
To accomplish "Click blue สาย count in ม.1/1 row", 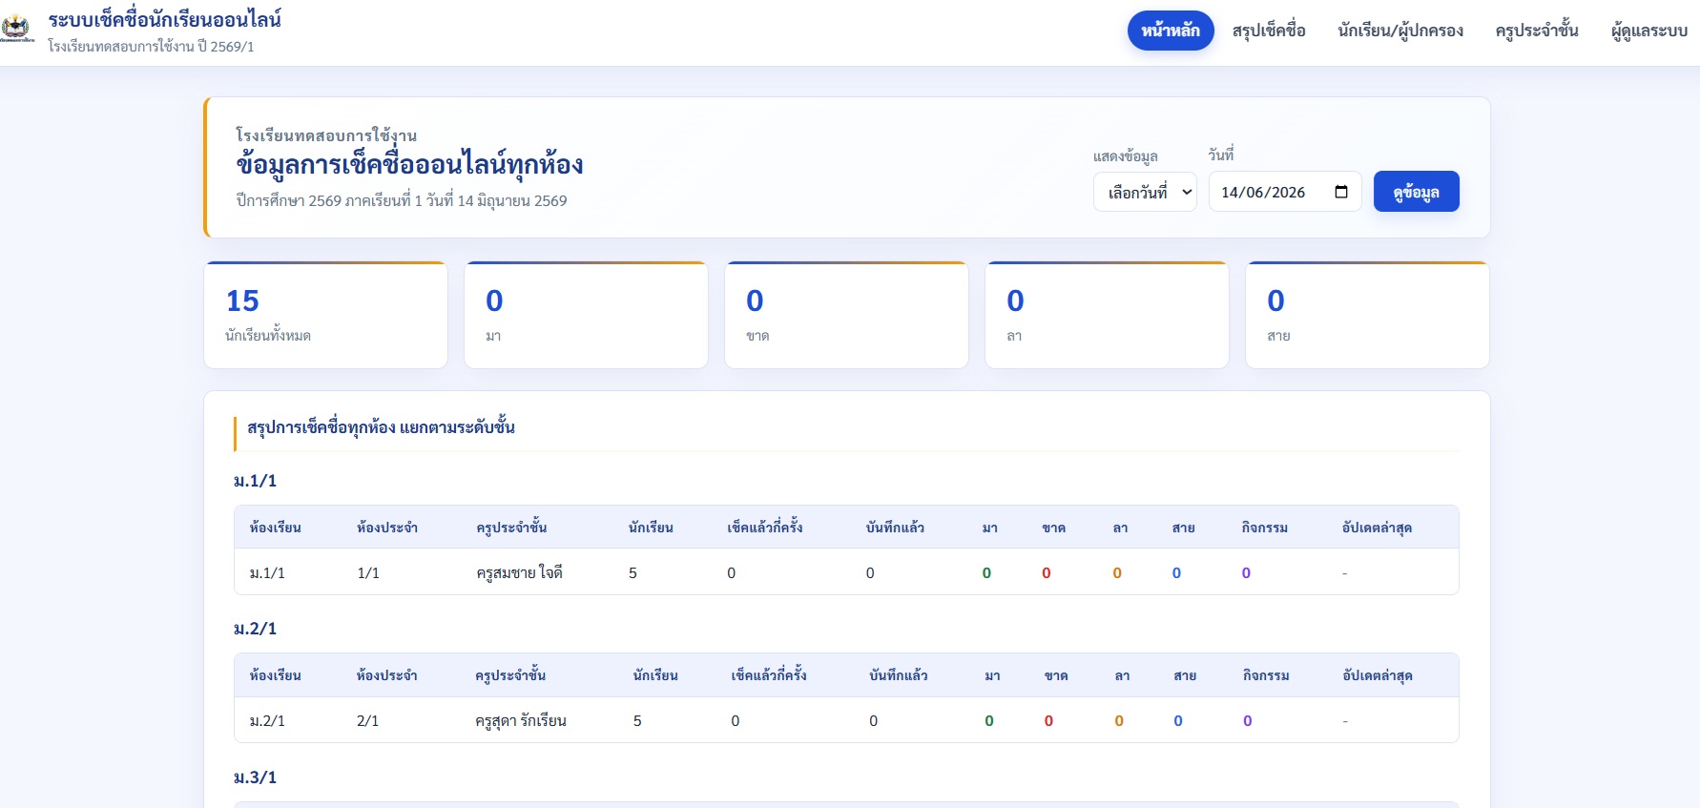I will click(1176, 573).
